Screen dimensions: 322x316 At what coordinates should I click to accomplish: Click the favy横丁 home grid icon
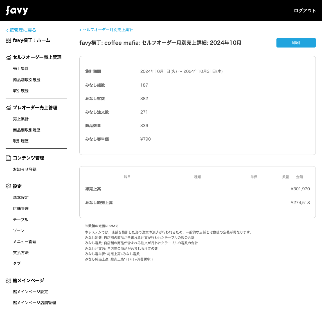coord(8,40)
